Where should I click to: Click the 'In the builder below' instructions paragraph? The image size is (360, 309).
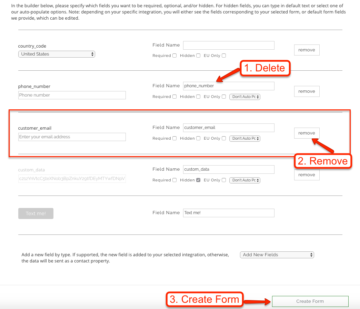(x=179, y=12)
